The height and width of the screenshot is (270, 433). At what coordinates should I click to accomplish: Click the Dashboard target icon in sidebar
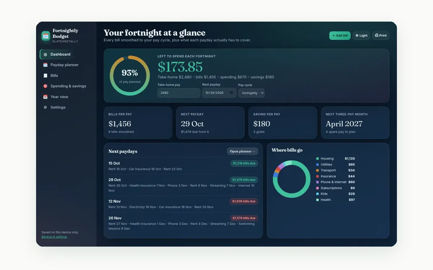[45, 54]
